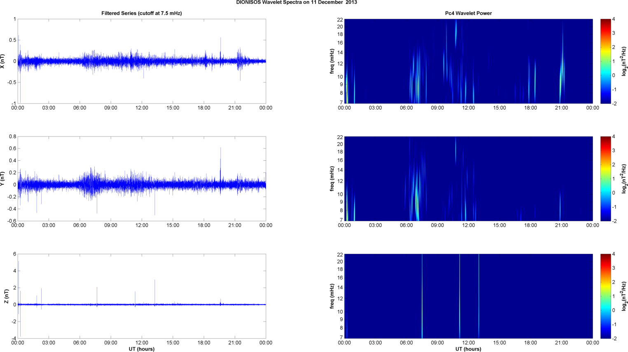Click the X component wavelet power spectrogram
The height and width of the screenshot is (352, 628).
468,61
